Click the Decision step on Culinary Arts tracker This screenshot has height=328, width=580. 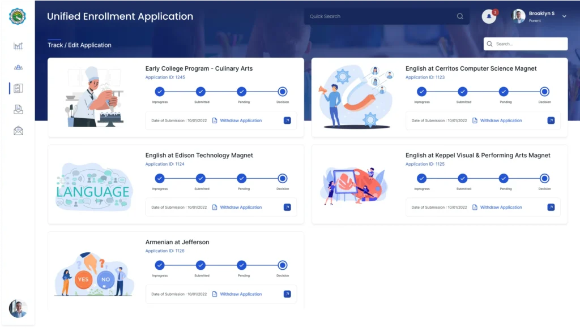coord(283,92)
